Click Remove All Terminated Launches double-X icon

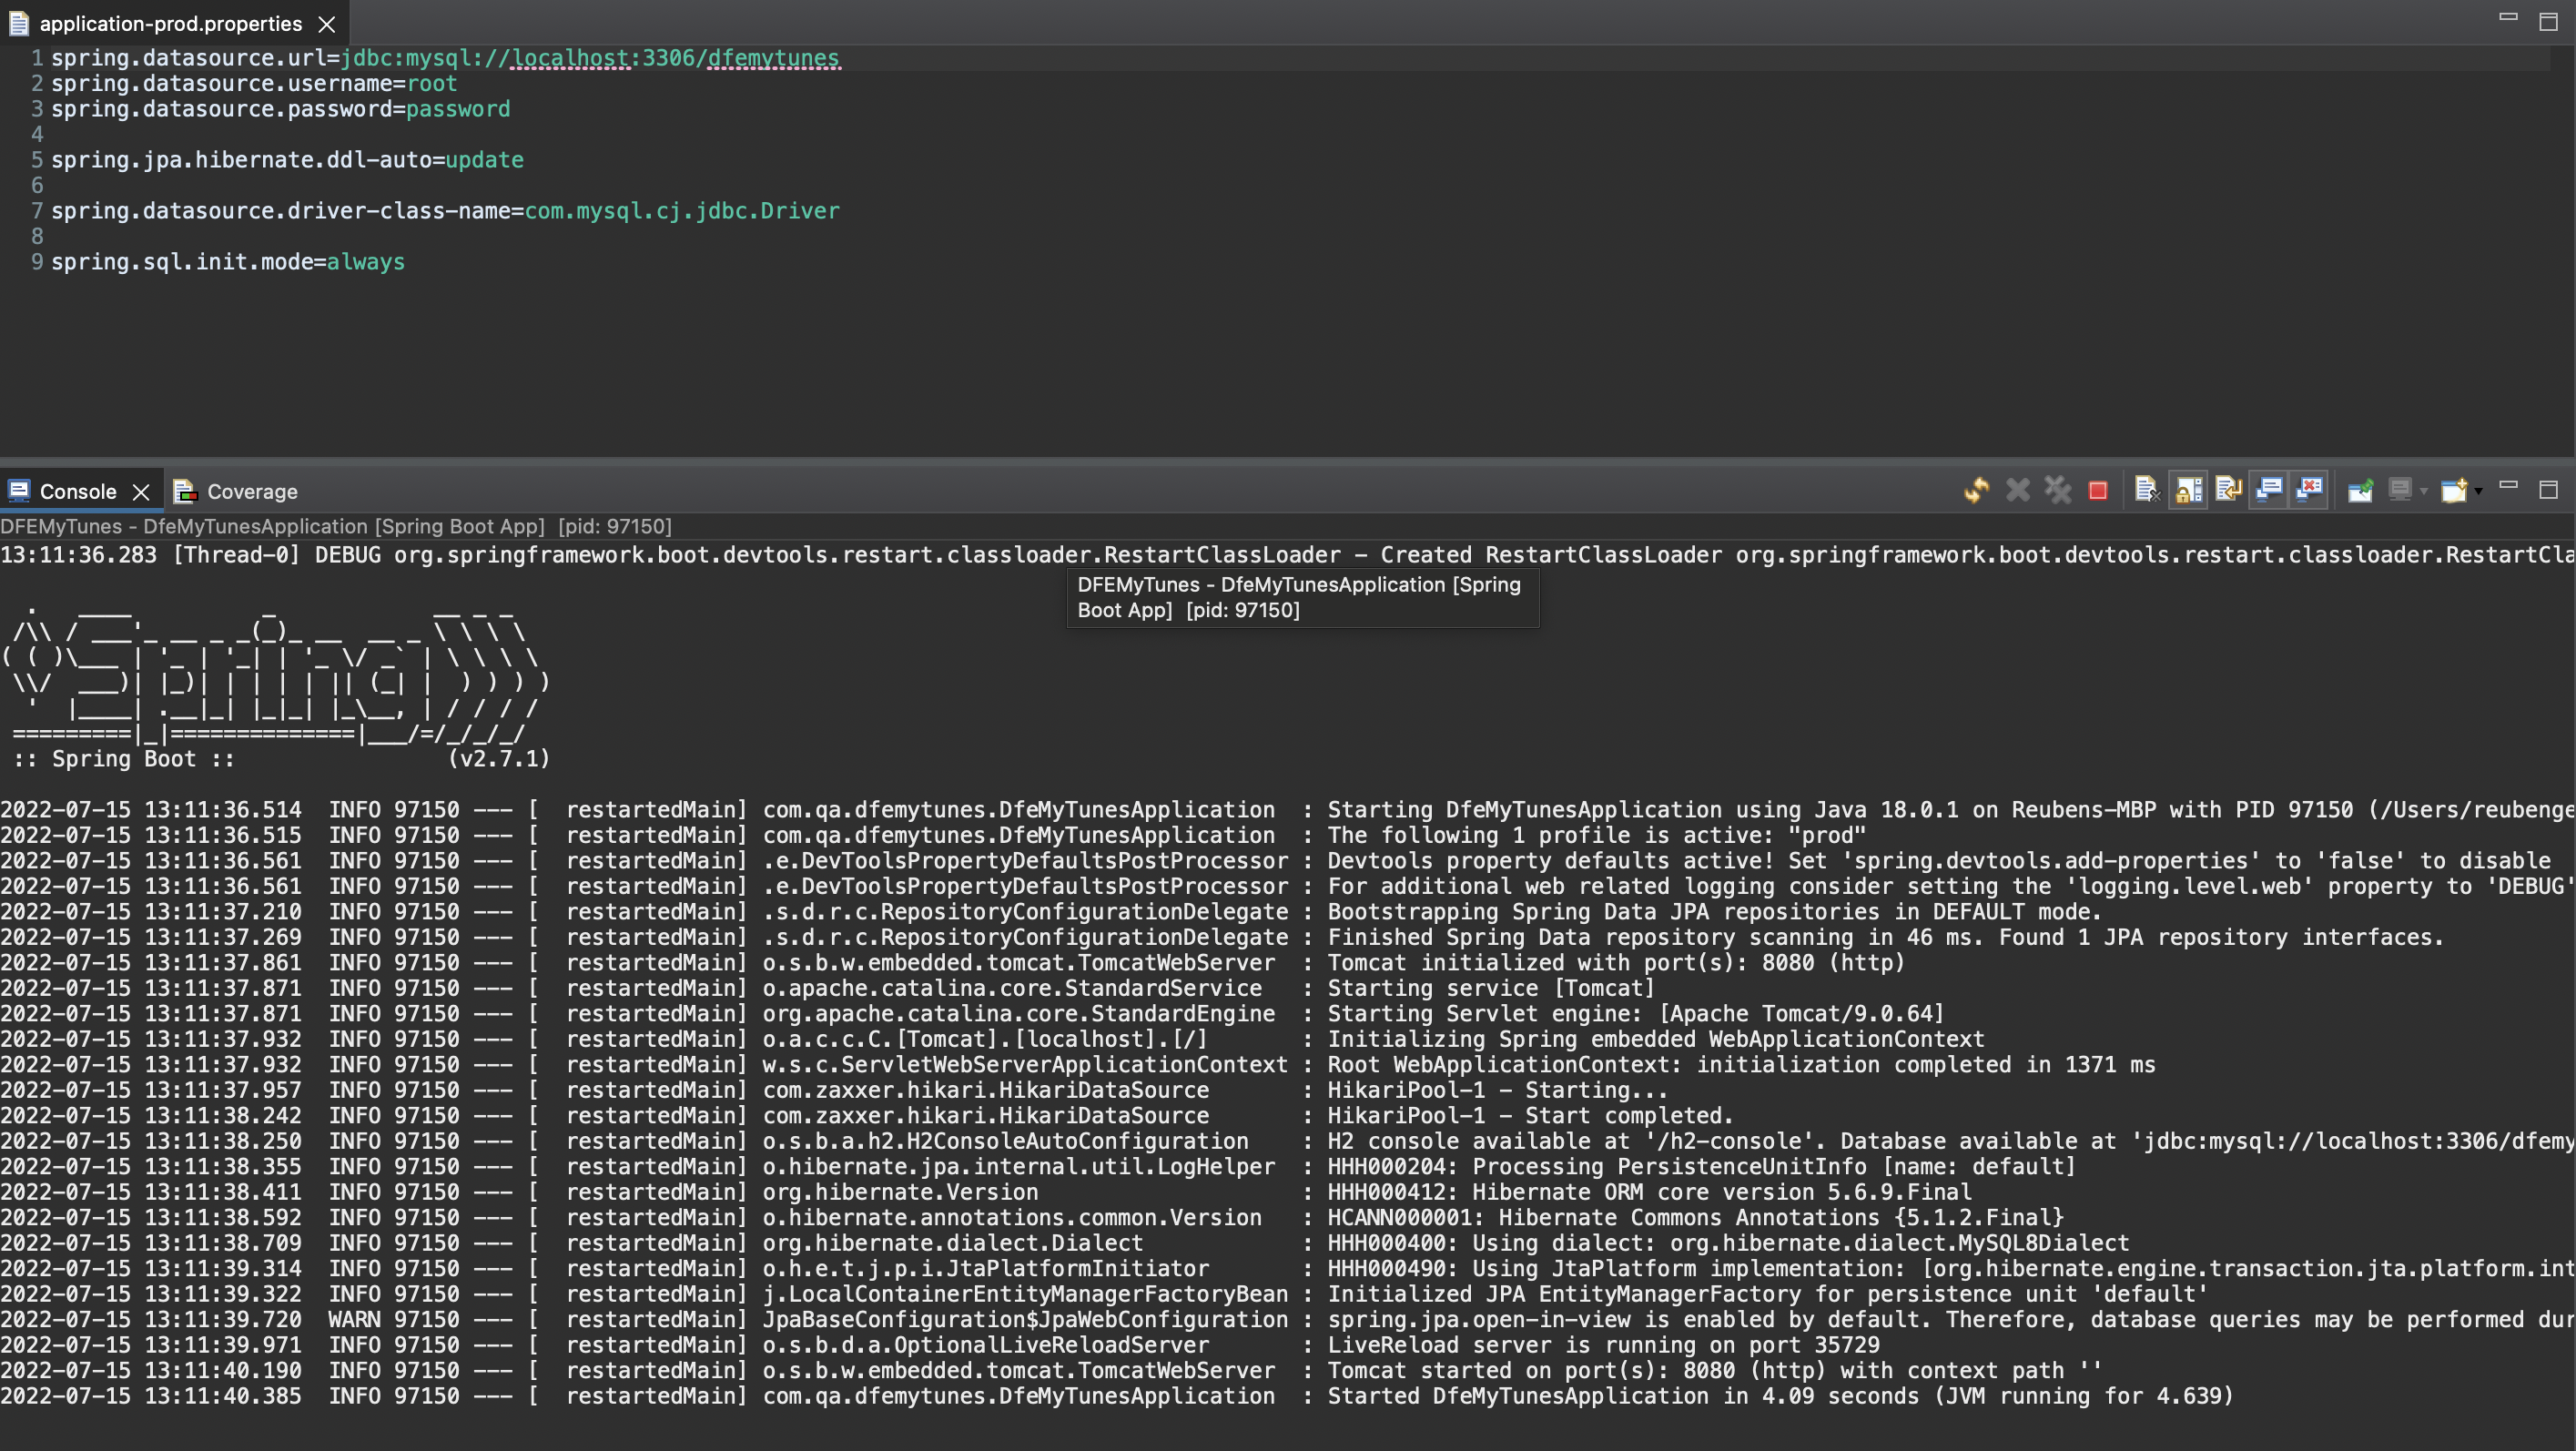tap(2057, 490)
